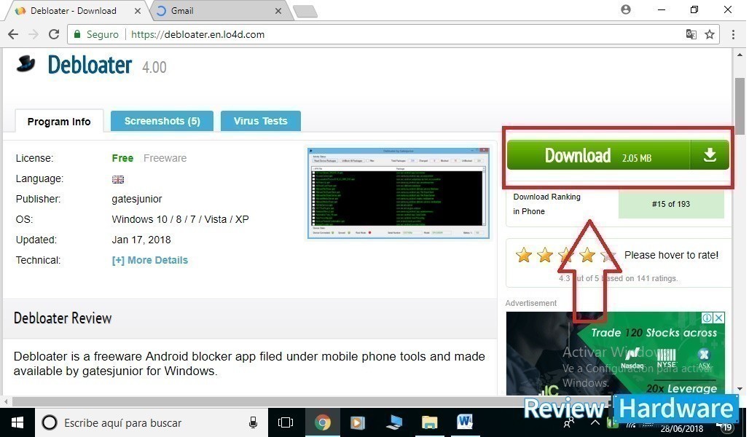
Task: Click the download arrow icon on the green button
Action: point(710,154)
